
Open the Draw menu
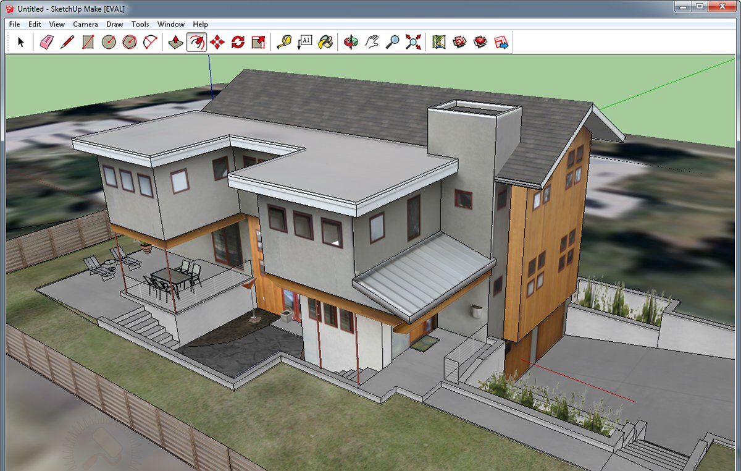tap(115, 24)
